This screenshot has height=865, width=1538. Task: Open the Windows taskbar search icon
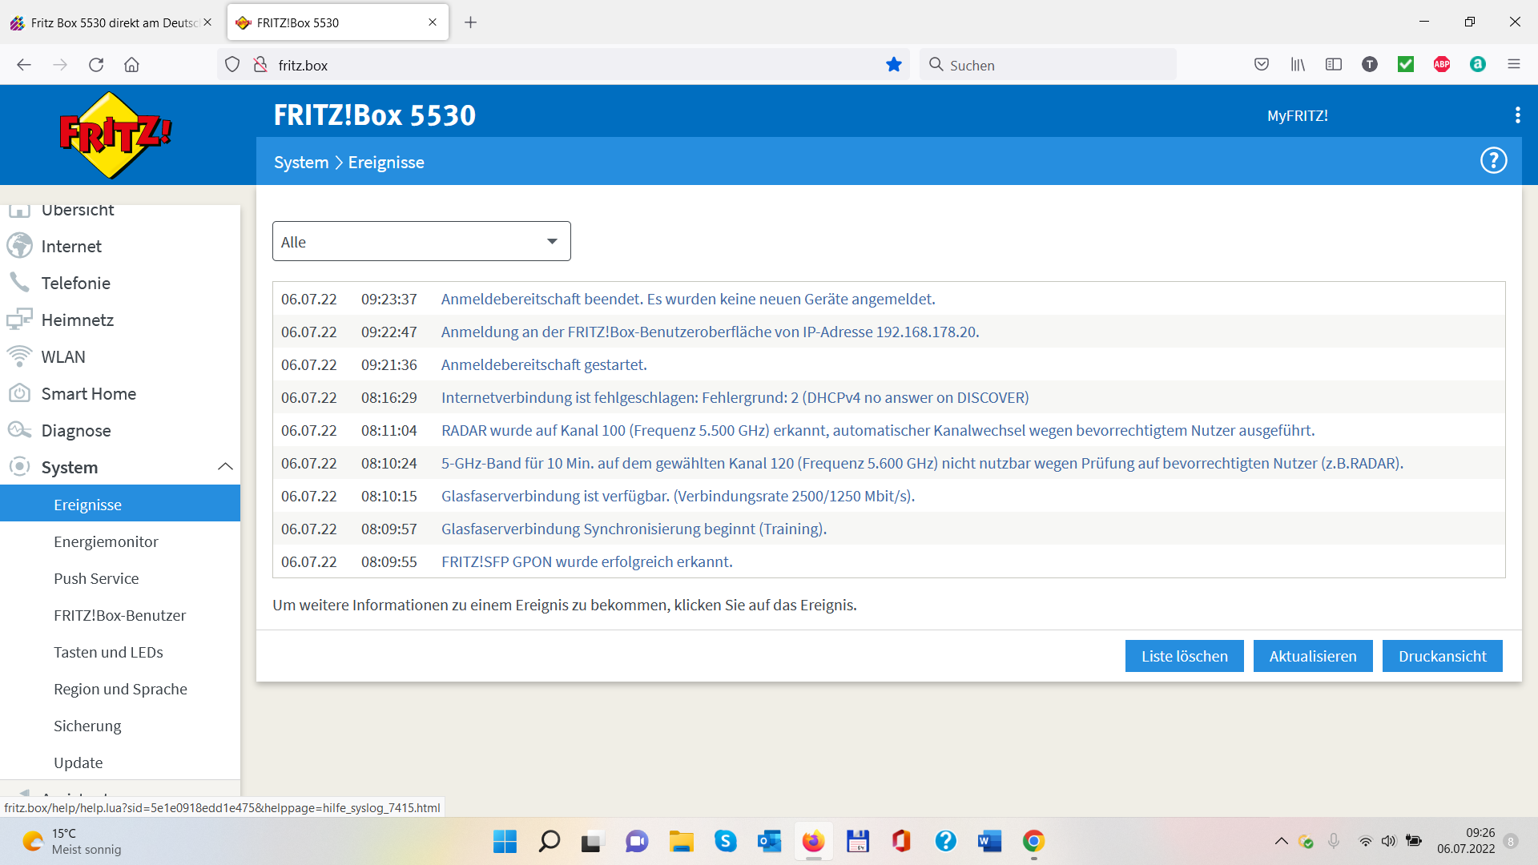coord(550,842)
